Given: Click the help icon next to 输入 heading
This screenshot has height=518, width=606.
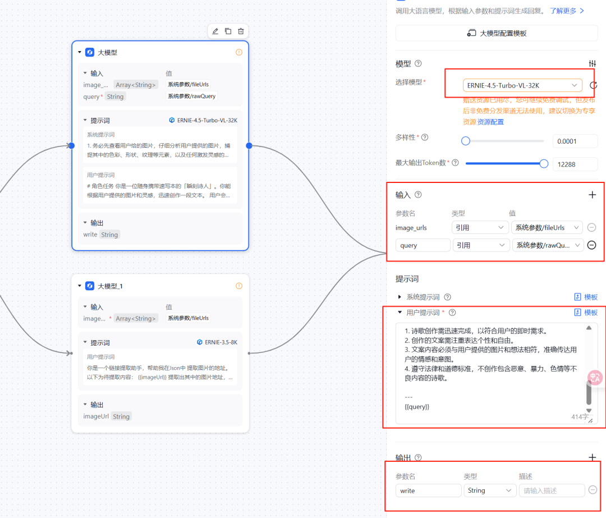Looking at the screenshot, I should point(418,195).
